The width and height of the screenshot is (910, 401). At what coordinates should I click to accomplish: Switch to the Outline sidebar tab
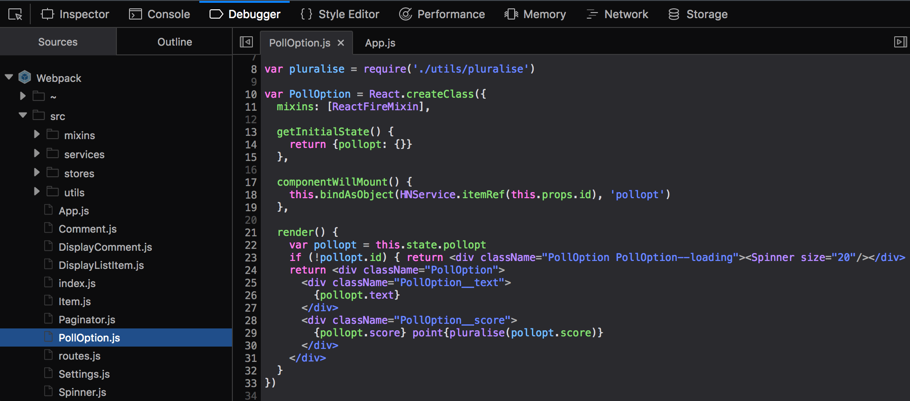[x=175, y=42]
